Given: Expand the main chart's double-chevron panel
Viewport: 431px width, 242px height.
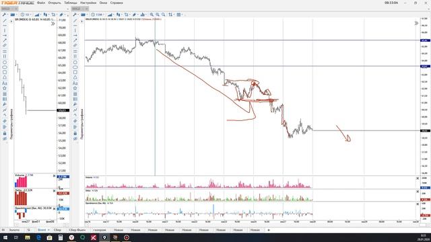Looking at the screenshot, I should click(416, 24).
